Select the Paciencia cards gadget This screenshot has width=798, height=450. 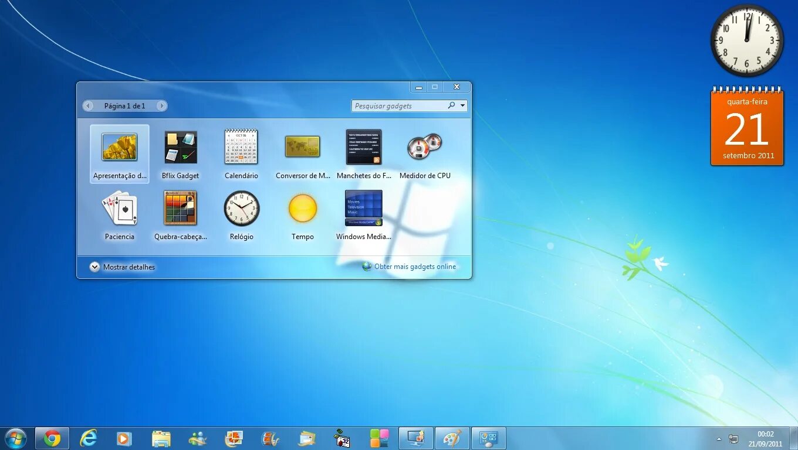(120, 215)
